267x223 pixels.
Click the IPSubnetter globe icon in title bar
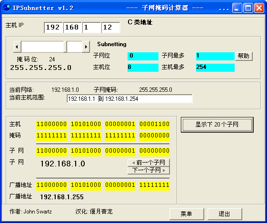click(7, 8)
